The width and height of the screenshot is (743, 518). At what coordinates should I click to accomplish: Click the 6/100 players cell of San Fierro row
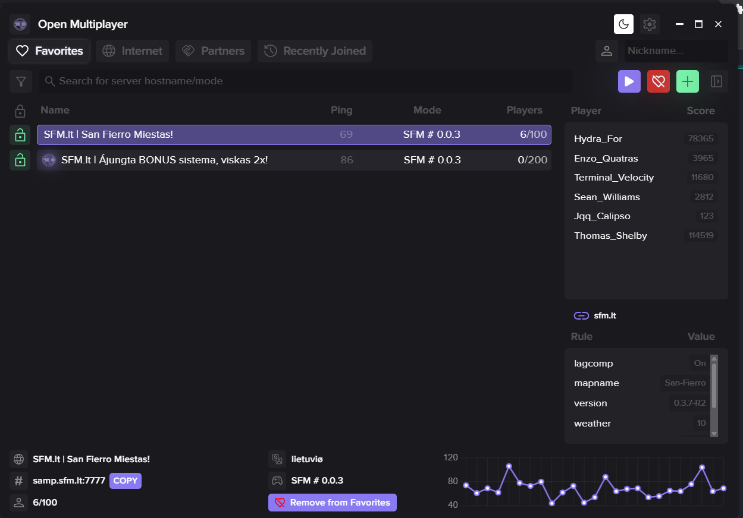click(x=533, y=135)
